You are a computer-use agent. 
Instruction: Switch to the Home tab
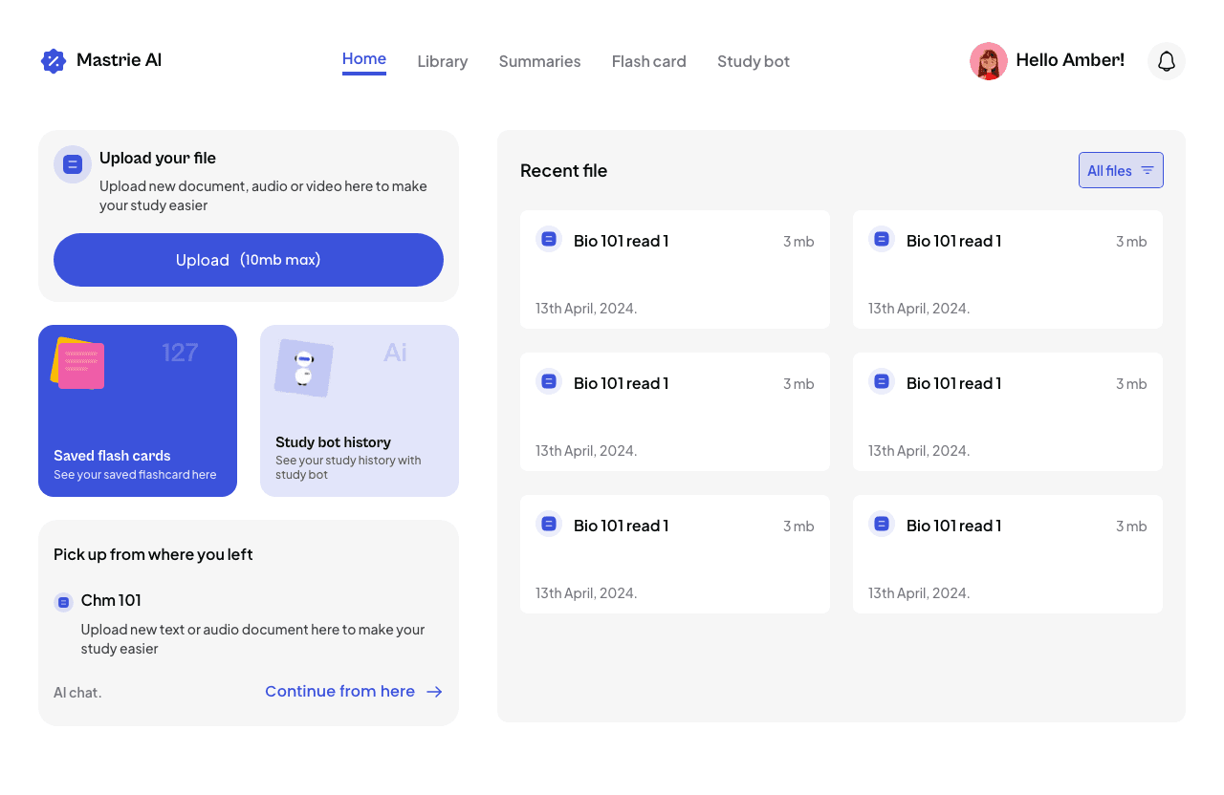pos(364,60)
